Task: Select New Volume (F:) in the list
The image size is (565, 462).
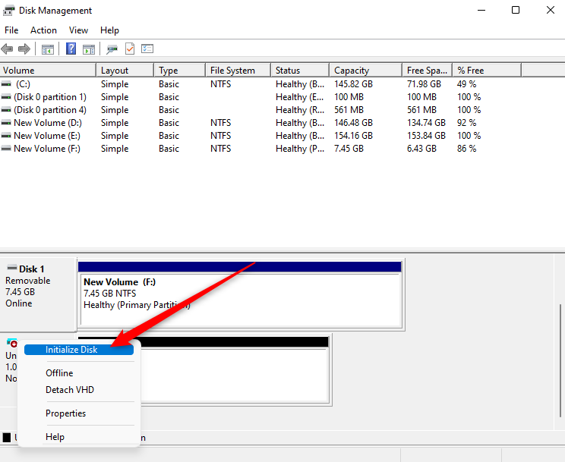Action: [x=47, y=149]
